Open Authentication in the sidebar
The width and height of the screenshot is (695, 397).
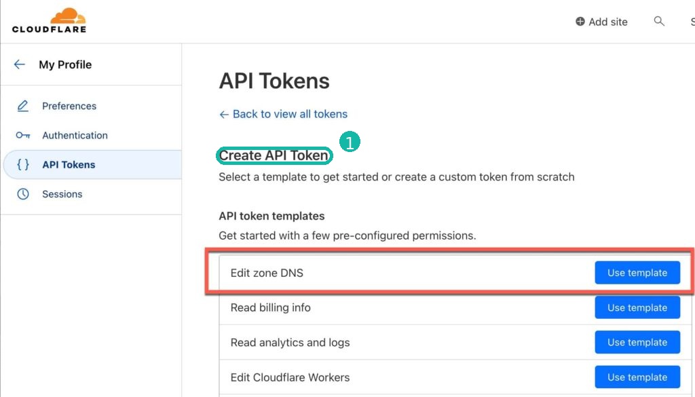pos(76,135)
